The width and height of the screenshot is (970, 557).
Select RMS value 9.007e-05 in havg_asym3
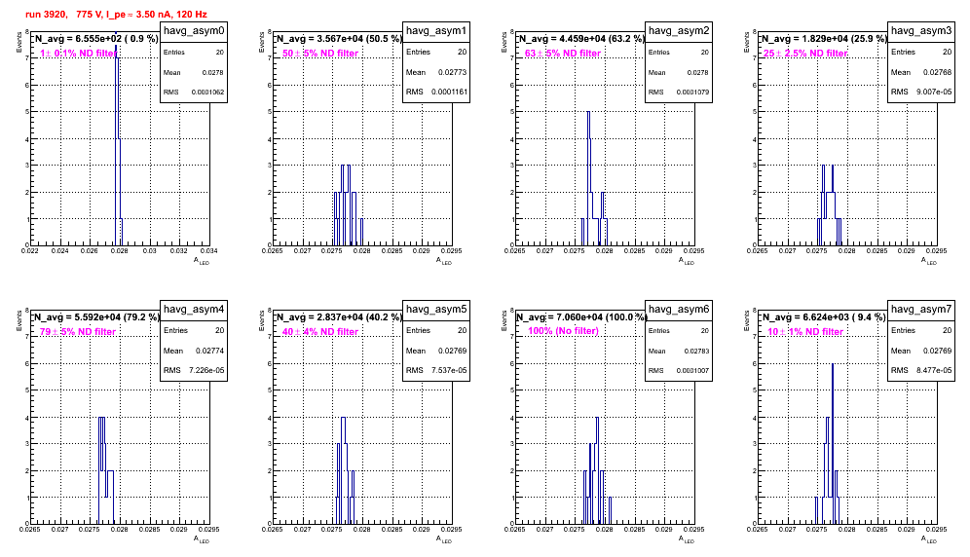tap(935, 93)
